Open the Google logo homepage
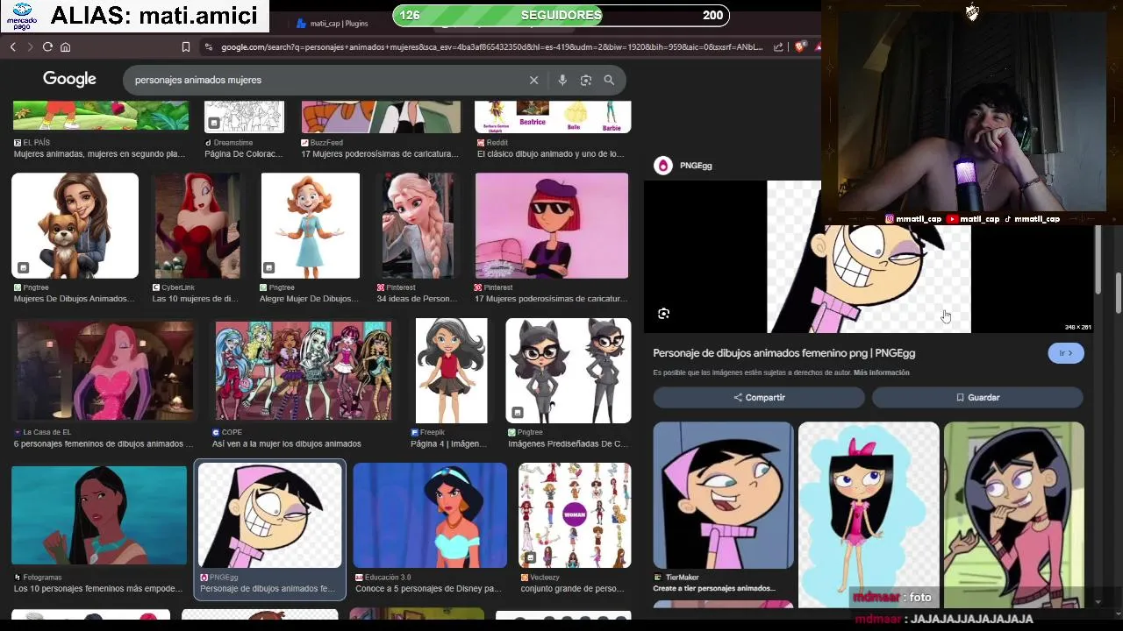This screenshot has width=1123, height=631. pos(69,79)
